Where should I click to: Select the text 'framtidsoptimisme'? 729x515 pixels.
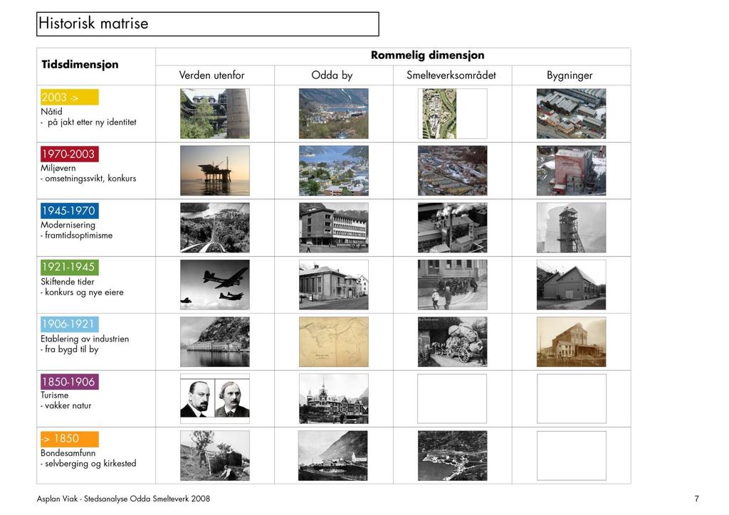coord(78,235)
